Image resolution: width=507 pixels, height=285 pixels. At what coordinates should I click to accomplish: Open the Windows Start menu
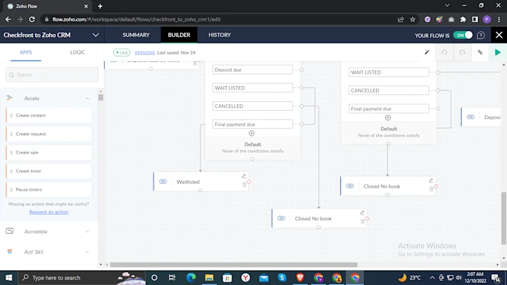click(x=9, y=277)
